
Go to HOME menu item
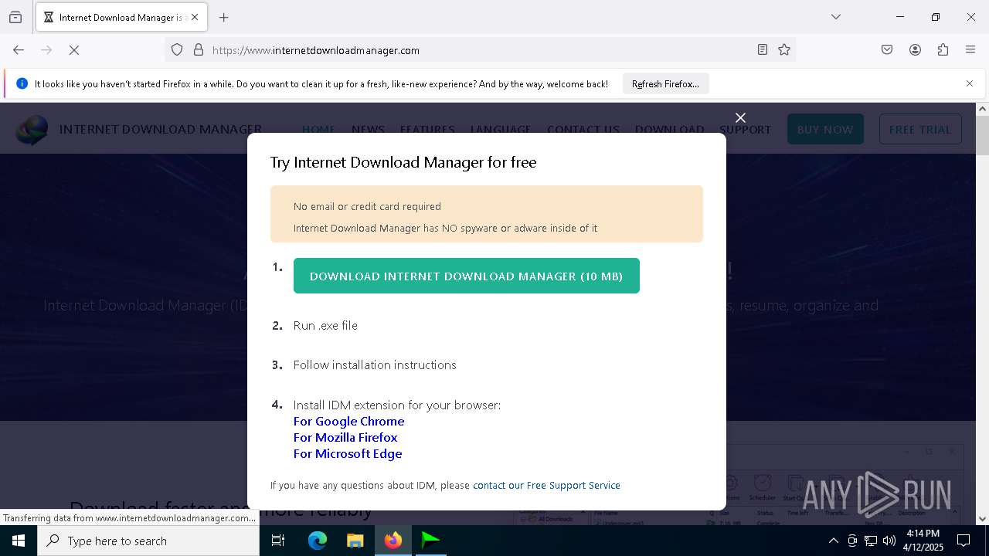318,129
